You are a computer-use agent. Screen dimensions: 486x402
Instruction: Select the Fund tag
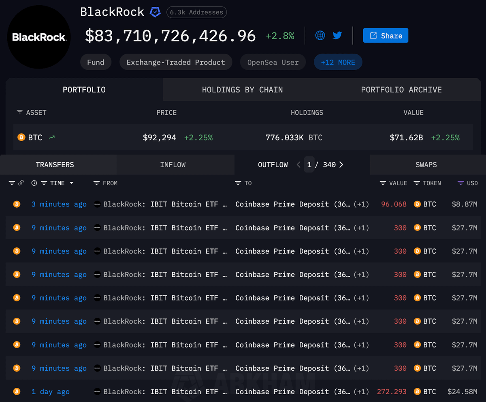[x=96, y=62]
